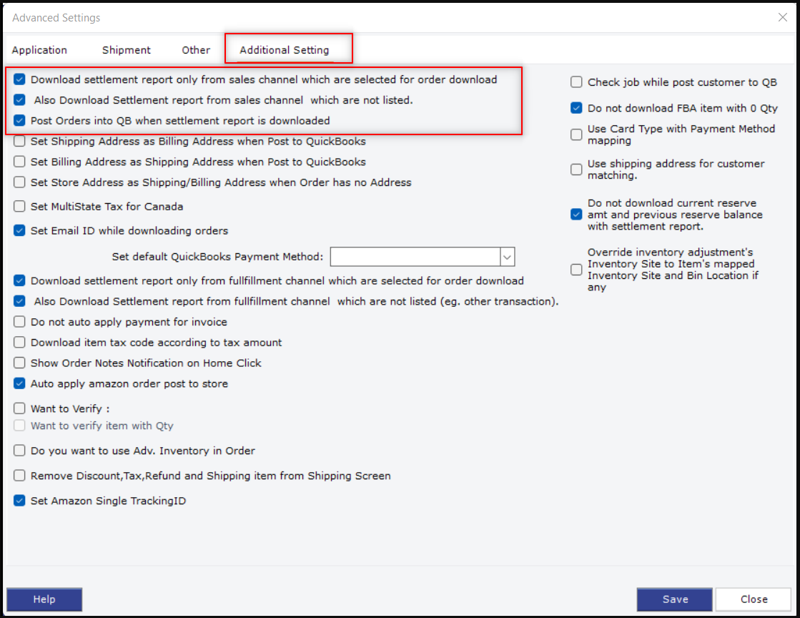The height and width of the screenshot is (618, 800).
Task: Uncheck Do not download FBA item with 0 Qty
Action: (x=576, y=109)
